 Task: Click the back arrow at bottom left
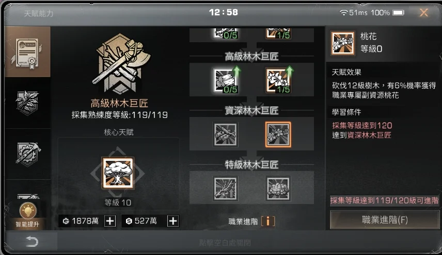pos(31,242)
